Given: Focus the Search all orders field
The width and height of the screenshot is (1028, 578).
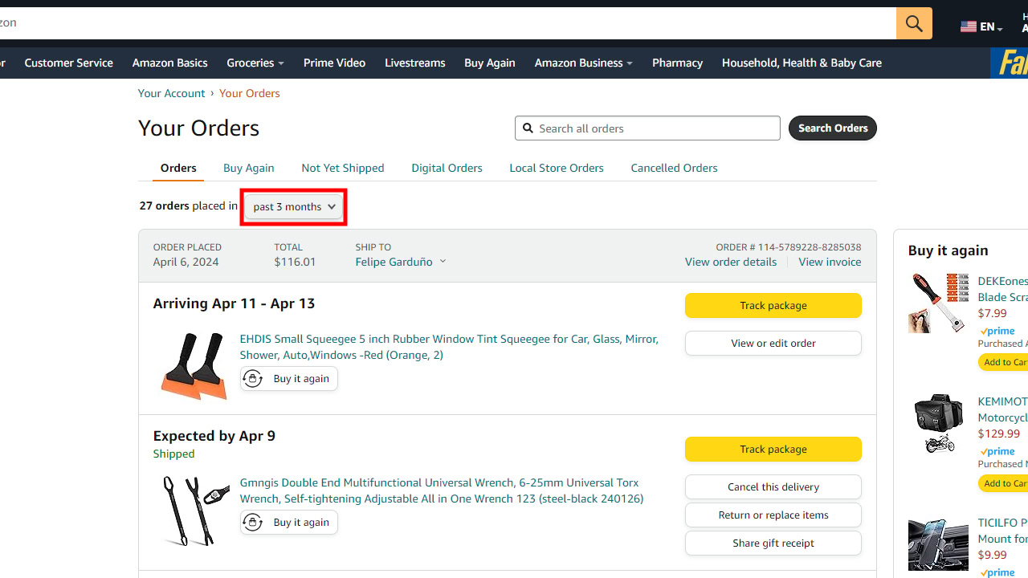Looking at the screenshot, I should point(655,128).
